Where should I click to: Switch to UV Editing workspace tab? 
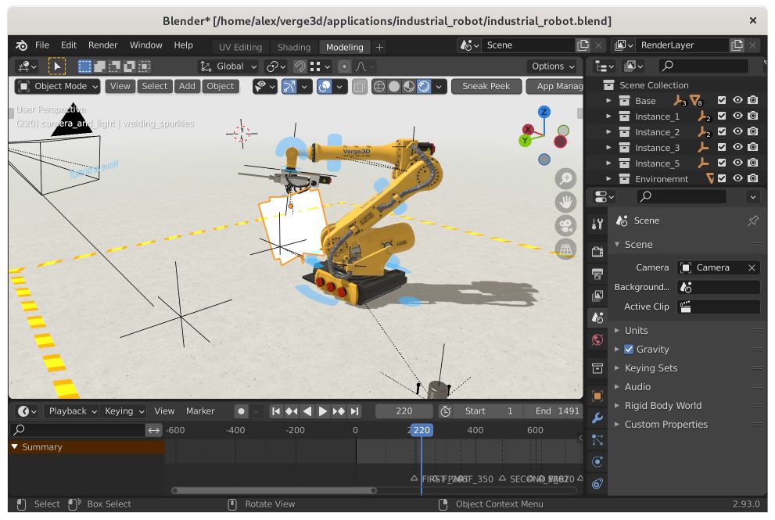[x=240, y=48]
